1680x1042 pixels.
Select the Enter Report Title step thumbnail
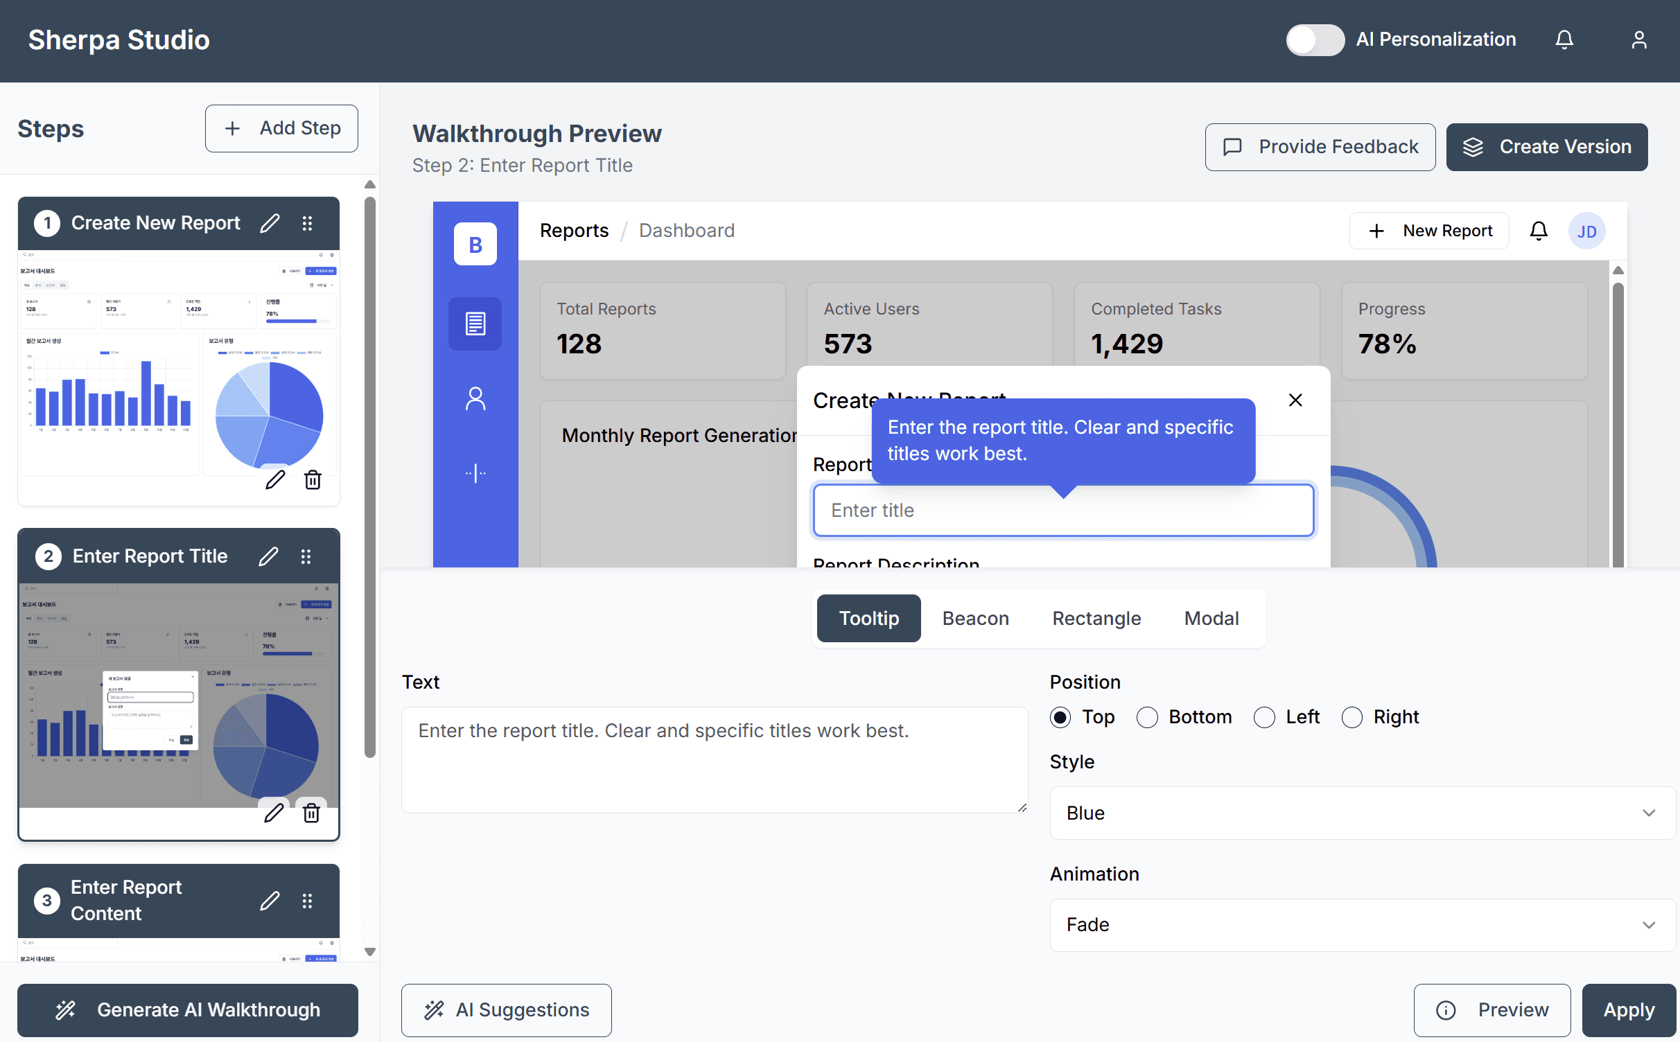pos(179,696)
